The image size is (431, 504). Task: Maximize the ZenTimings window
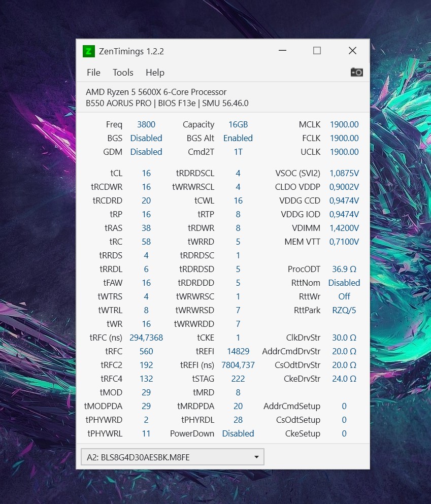pos(317,50)
